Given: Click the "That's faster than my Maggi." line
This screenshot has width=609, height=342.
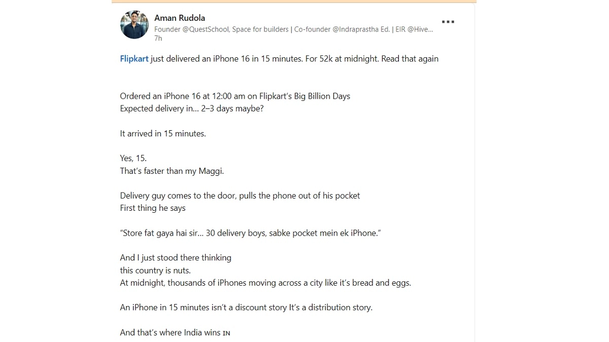Looking at the screenshot, I should click(172, 171).
